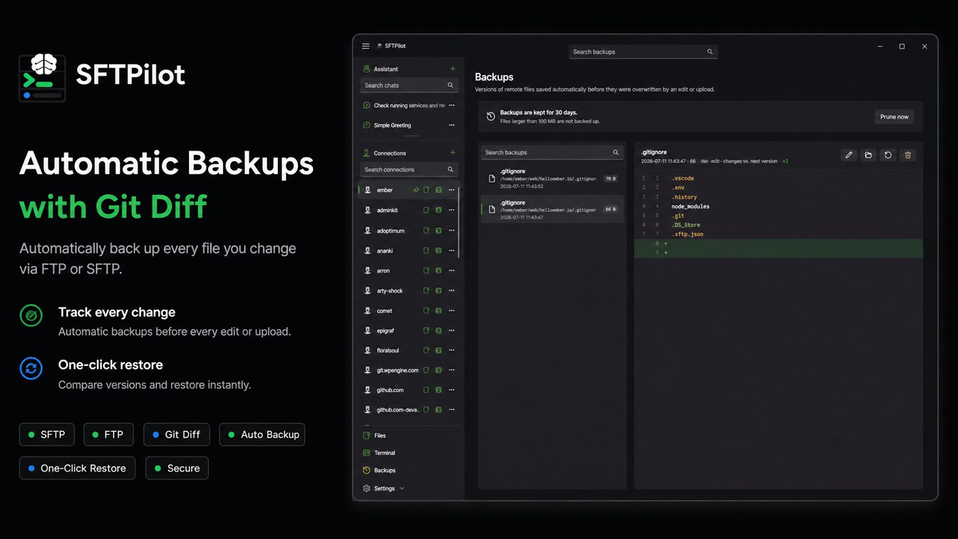Click the added line 8 in diff
This screenshot has height=539, width=958.
(x=779, y=243)
